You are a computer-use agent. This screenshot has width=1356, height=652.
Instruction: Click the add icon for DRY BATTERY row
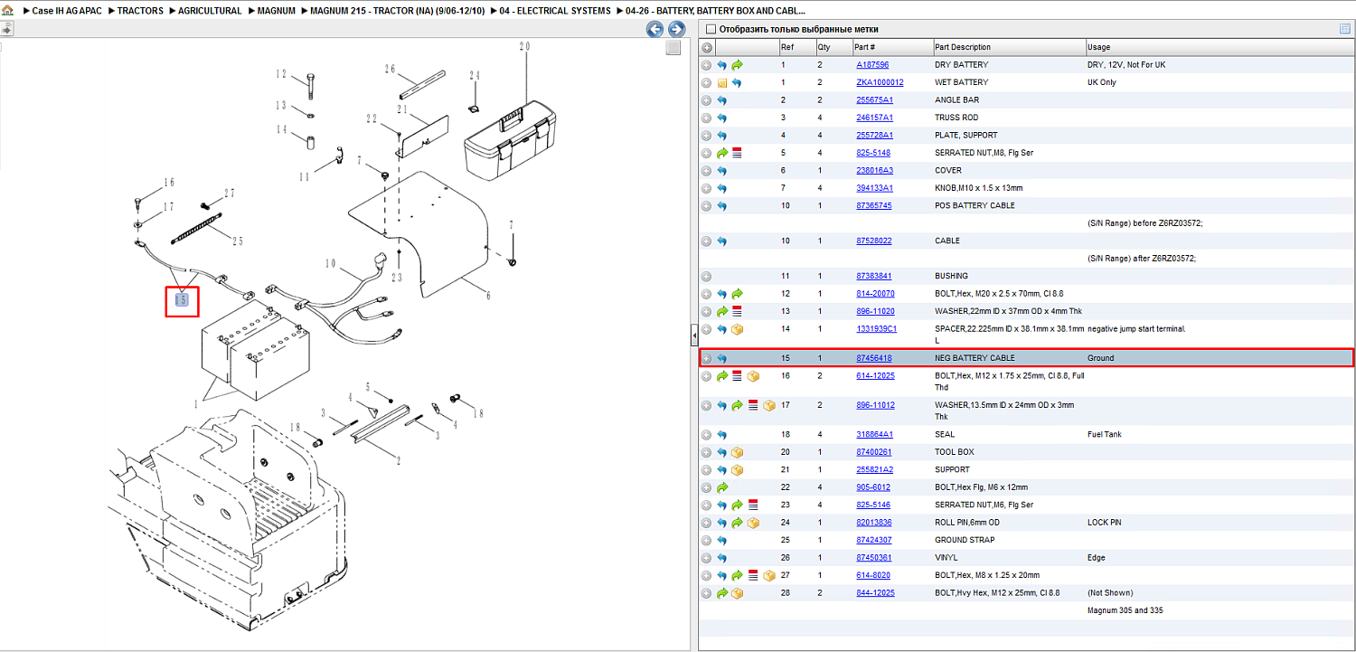[707, 65]
